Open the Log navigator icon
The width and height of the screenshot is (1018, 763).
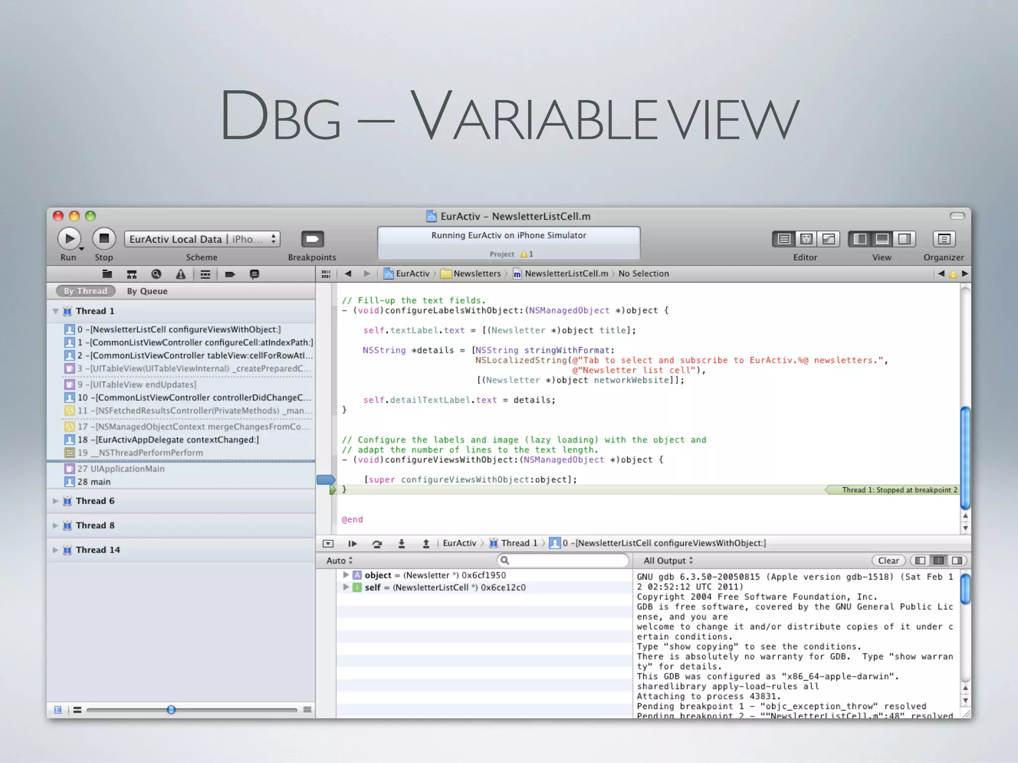(254, 274)
